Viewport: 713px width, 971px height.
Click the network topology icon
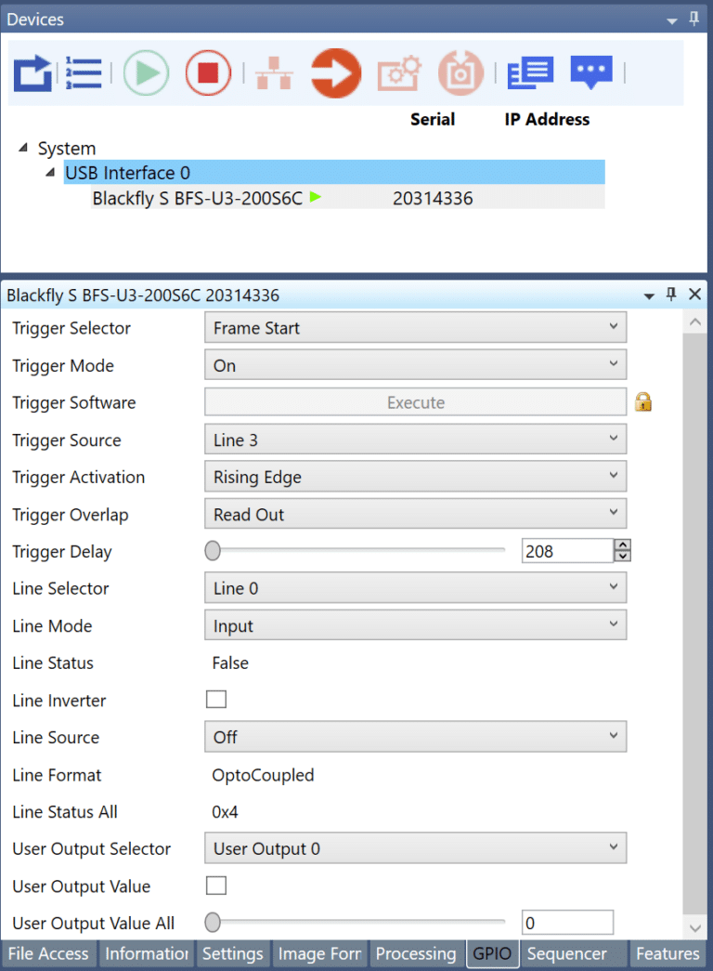click(x=274, y=73)
